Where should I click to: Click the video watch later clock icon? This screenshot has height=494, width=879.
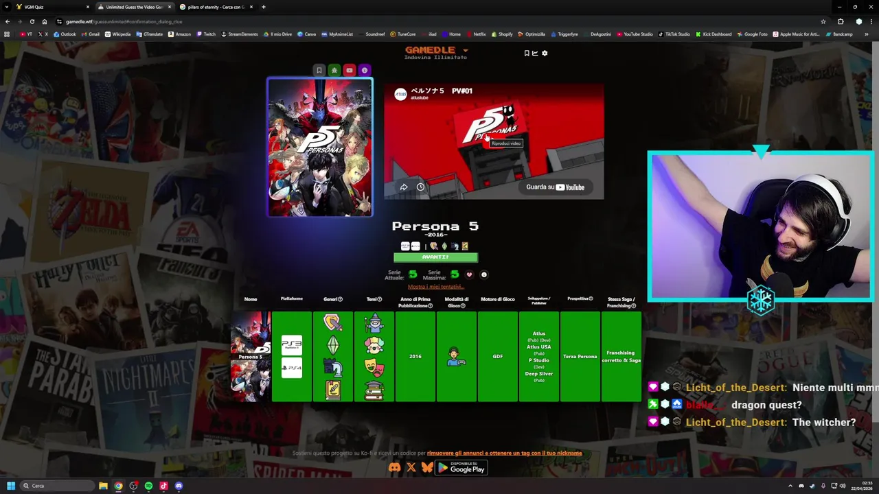point(420,187)
